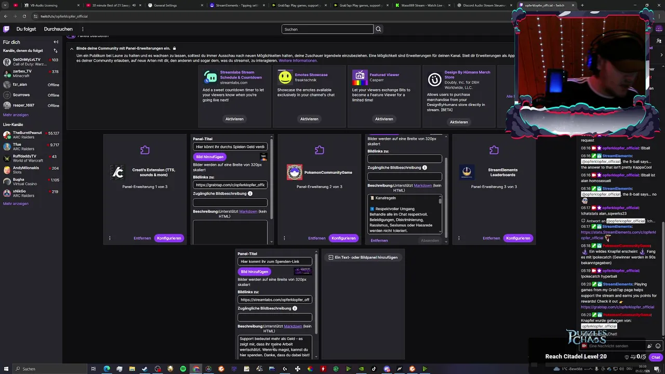Show info for Zugängliche Bildbeschreibung in Spielen panel
665x374 pixels.
click(x=250, y=194)
